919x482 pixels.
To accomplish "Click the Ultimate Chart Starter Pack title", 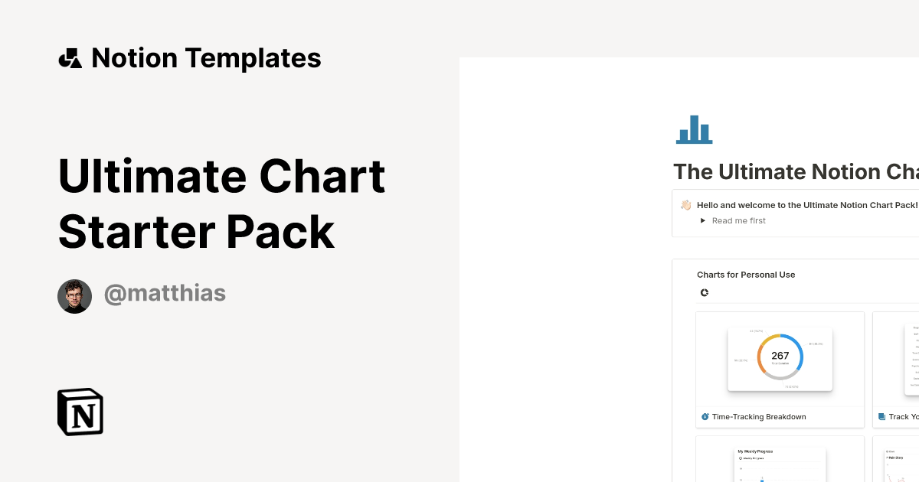I will tap(221, 203).
